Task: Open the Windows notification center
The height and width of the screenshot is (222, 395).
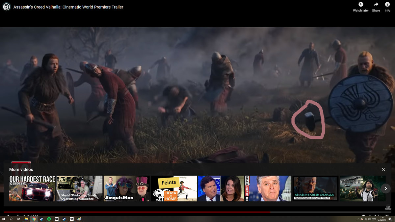Action: (390, 219)
